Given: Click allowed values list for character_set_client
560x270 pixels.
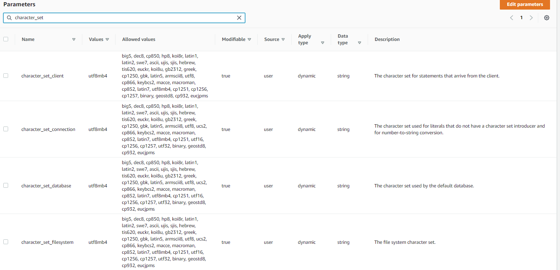Looking at the screenshot, I should point(165,76).
